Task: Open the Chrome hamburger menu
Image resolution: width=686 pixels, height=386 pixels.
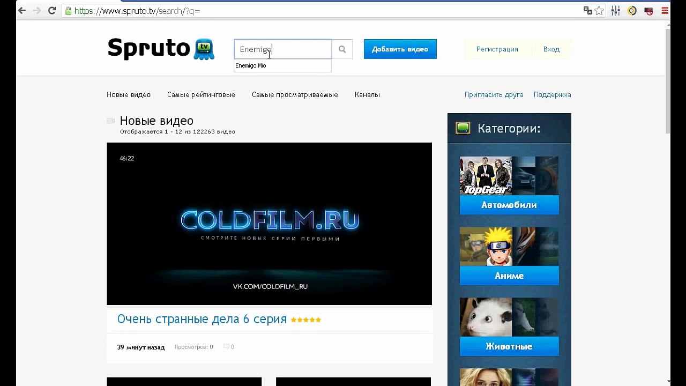Action: click(665, 11)
